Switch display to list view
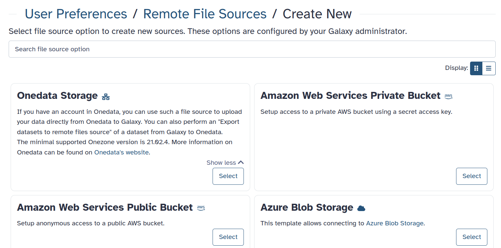 (489, 68)
